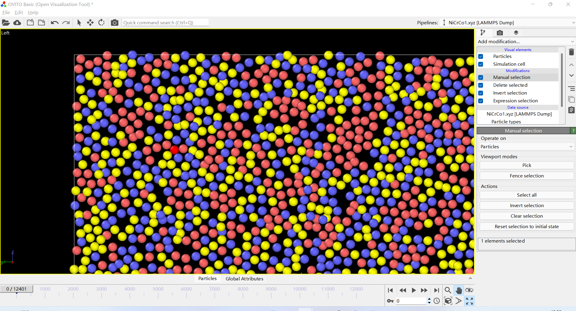This screenshot has height=311, width=576.
Task: Open the Overlays layers tab
Action: pyautogui.click(x=516, y=33)
